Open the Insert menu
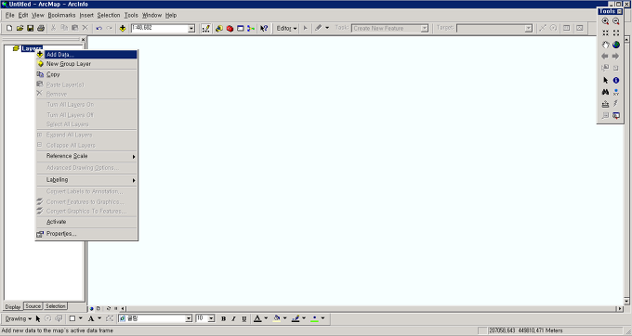 point(86,15)
